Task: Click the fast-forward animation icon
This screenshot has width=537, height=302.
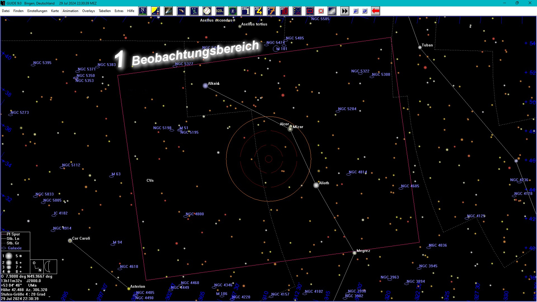Action: coord(345,11)
